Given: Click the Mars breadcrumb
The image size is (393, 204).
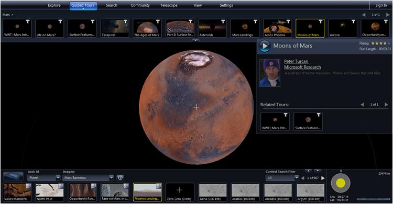Looking at the screenshot, I should coord(6,15).
